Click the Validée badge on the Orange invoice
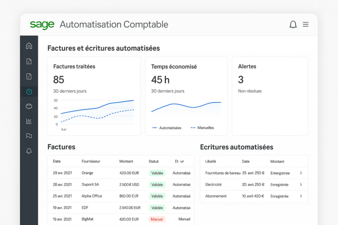The image size is (338, 225). point(157,173)
